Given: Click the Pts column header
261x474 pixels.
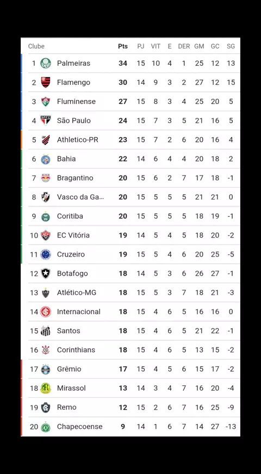Looking at the screenshot, I should 123,46.
